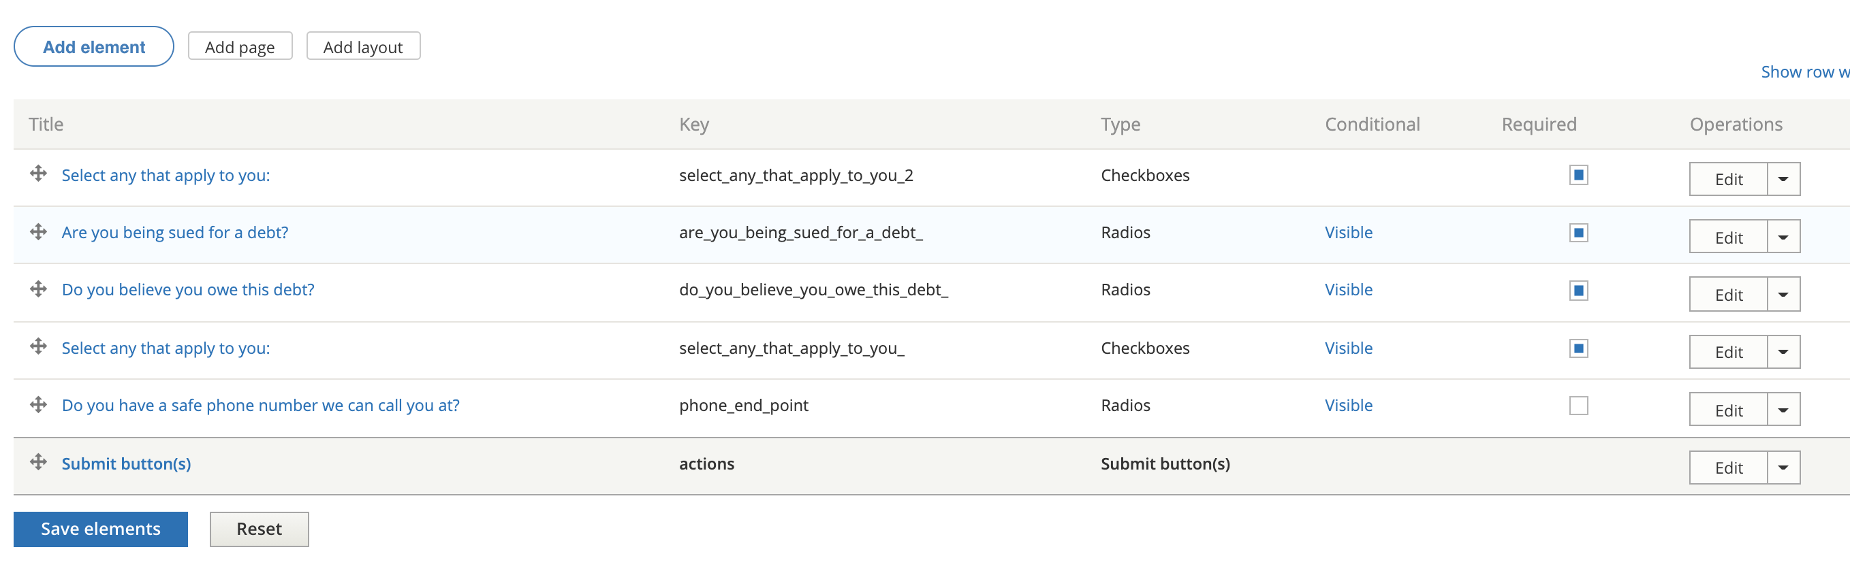The width and height of the screenshot is (1850, 573).
Task: Open 'Submit button(s)' title link
Action: point(127,464)
